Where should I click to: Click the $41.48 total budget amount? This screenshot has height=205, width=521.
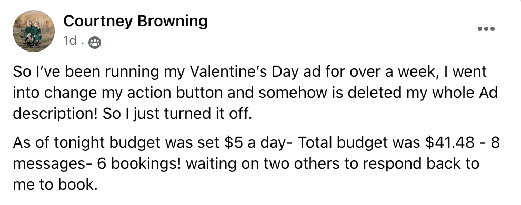[x=449, y=142]
